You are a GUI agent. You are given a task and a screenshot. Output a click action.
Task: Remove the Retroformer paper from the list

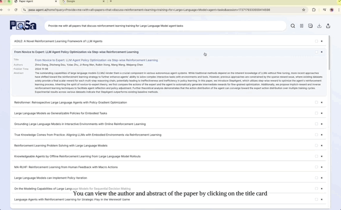[x=322, y=102]
